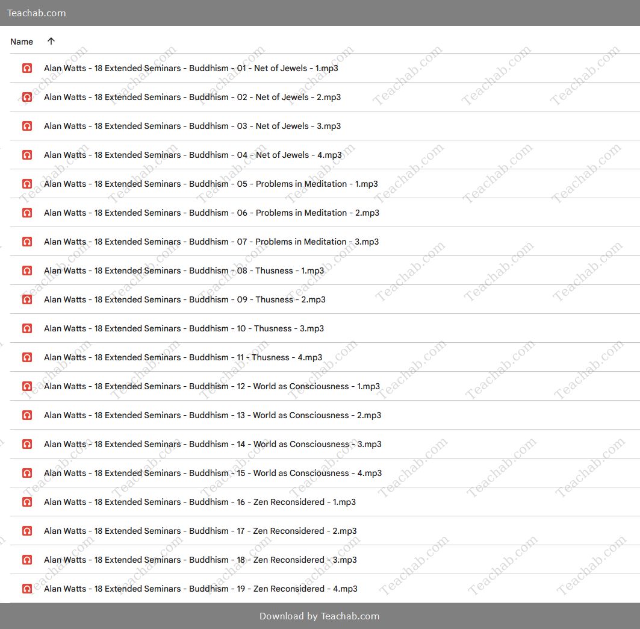Select the audio icon for World as Consciousness - 3.mp3
Screen dimensions: 640x629
(x=27, y=444)
